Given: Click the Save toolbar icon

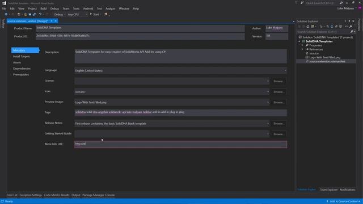Looking at the screenshot, I should tap(30, 14).
